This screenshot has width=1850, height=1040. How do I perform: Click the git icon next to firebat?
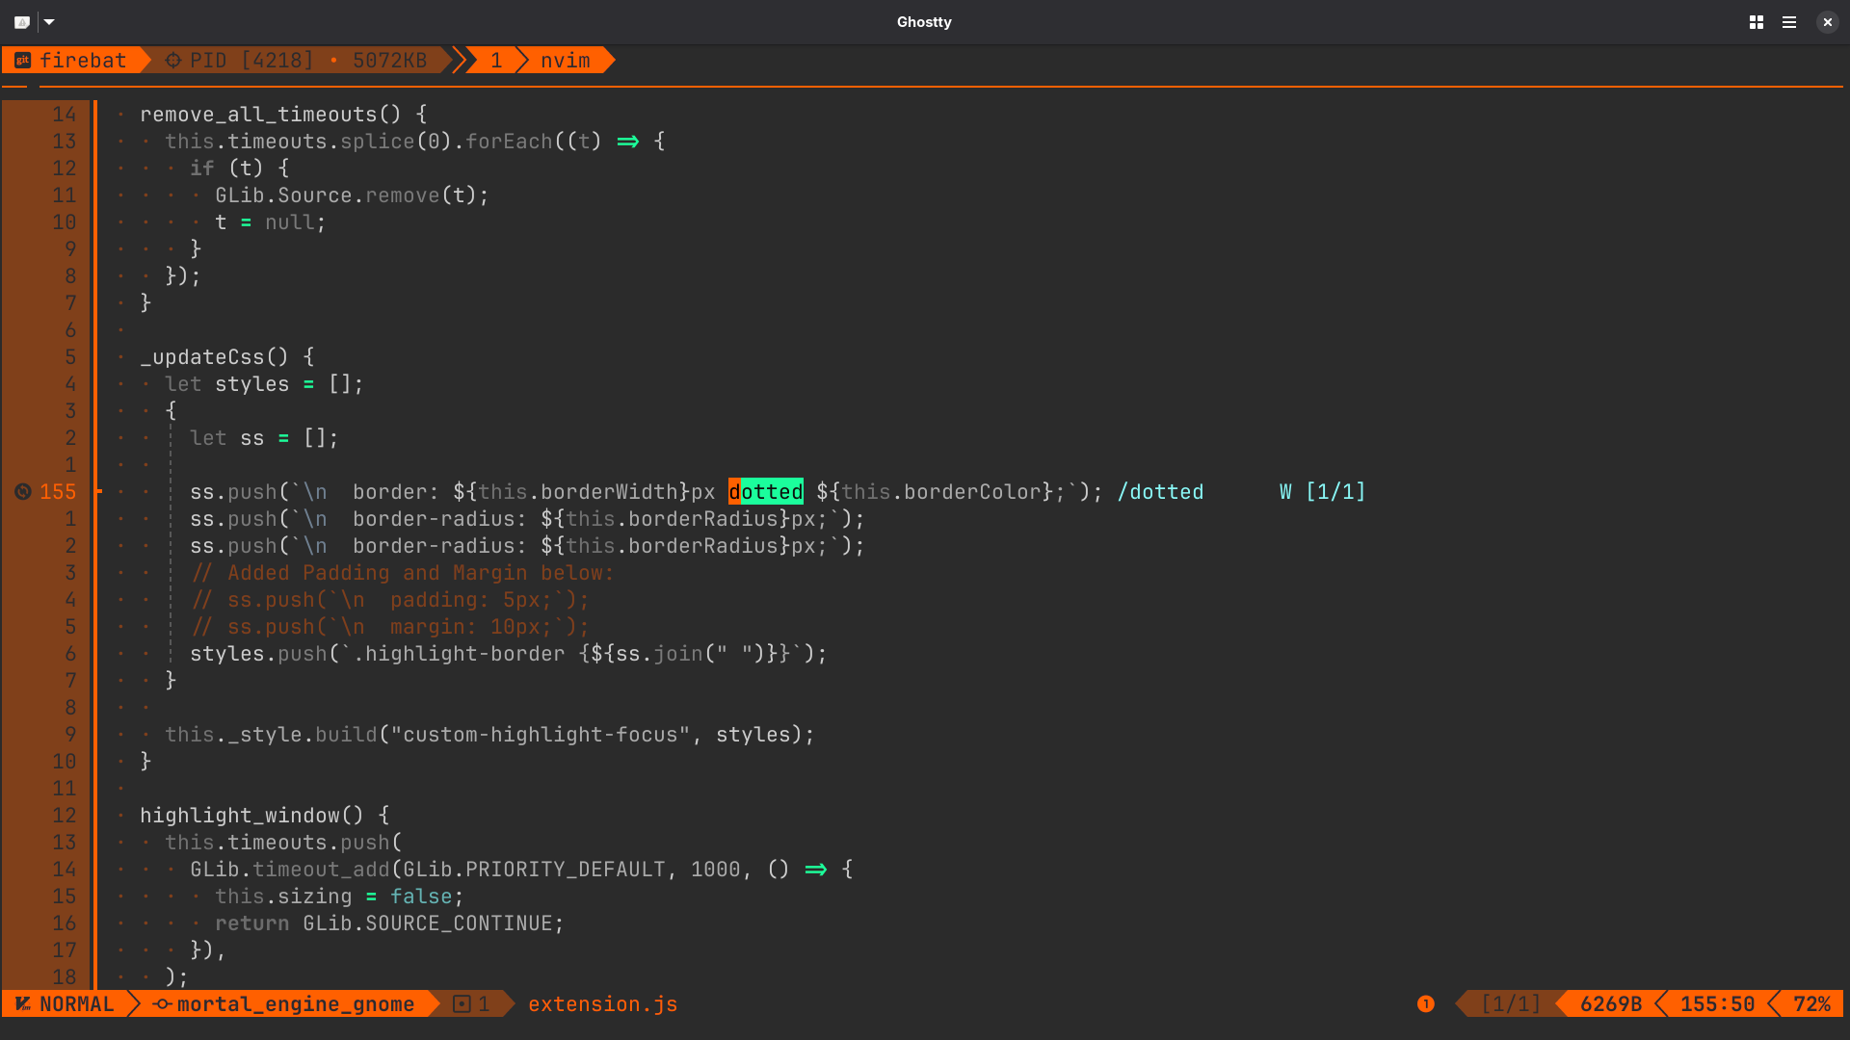23,61
